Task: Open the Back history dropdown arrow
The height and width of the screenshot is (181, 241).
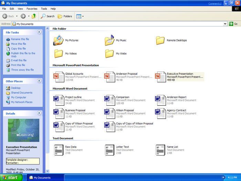Action: click(17, 16)
